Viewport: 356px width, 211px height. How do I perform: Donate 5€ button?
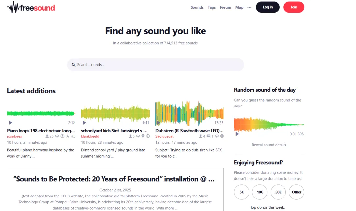(x=242, y=192)
